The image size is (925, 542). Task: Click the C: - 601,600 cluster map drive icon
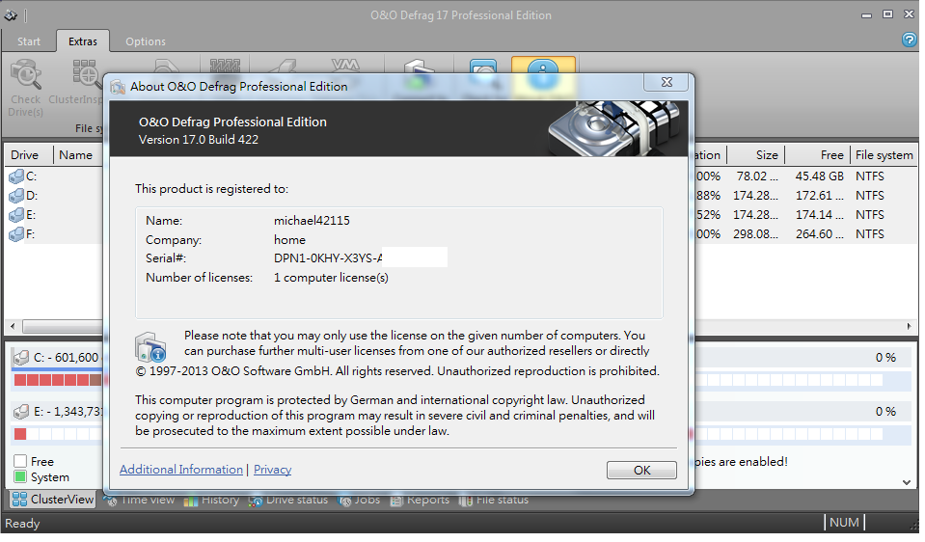(21, 358)
